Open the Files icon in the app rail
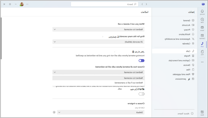Viewport: 208px width, 118px height. click(x=202, y=53)
